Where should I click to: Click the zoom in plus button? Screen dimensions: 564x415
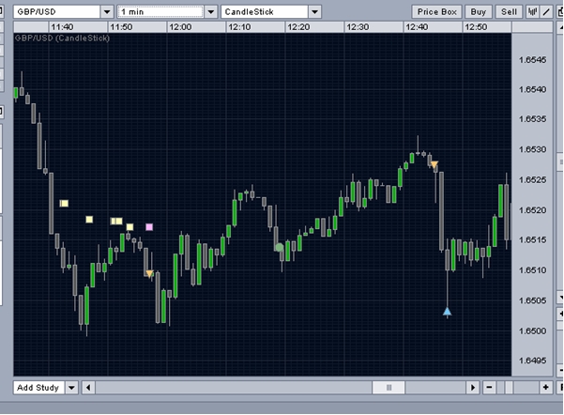point(545,388)
